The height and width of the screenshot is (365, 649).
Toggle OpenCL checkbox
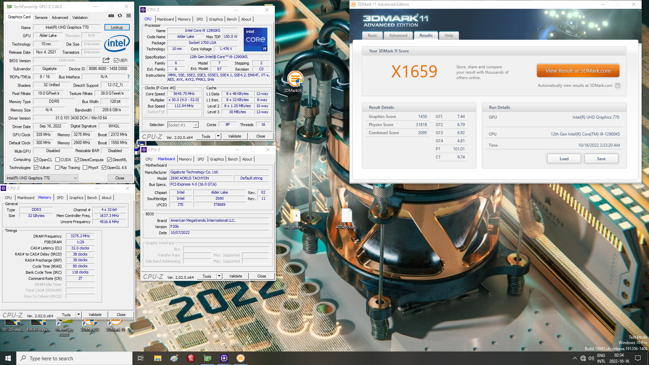click(36, 160)
